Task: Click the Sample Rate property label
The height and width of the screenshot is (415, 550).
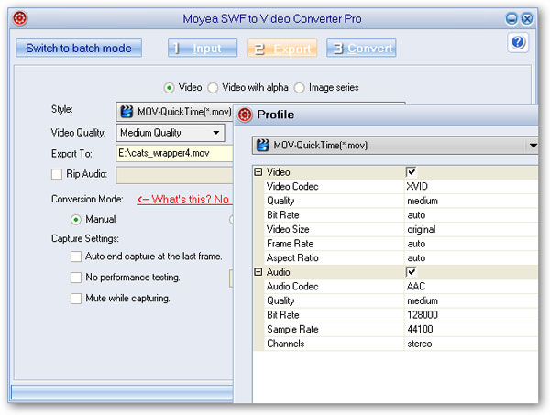Action: (x=292, y=329)
